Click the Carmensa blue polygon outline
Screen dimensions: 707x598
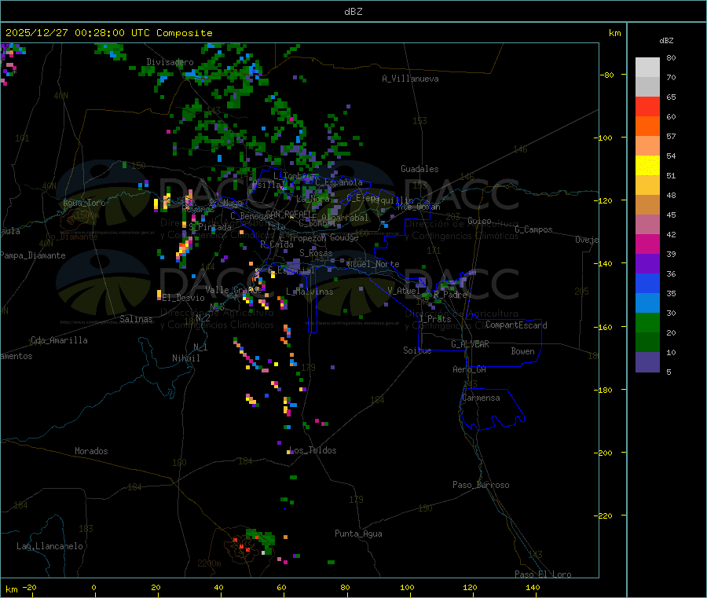pyautogui.click(x=492, y=409)
